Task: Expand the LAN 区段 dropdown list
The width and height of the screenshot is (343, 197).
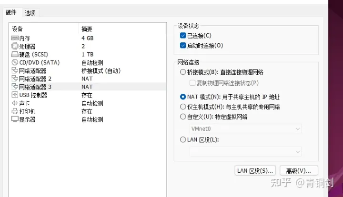Action: point(245,151)
